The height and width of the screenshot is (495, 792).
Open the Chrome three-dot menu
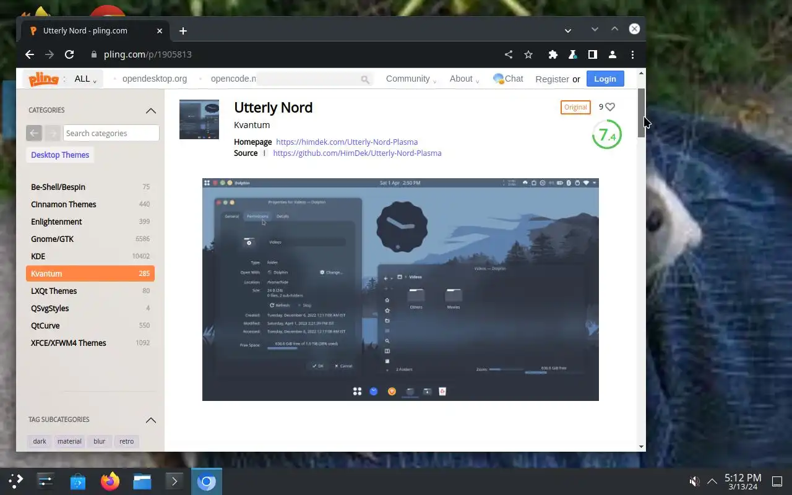coord(632,54)
